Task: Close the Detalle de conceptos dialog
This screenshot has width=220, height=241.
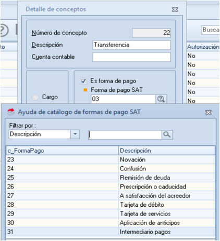Action: click(x=175, y=9)
